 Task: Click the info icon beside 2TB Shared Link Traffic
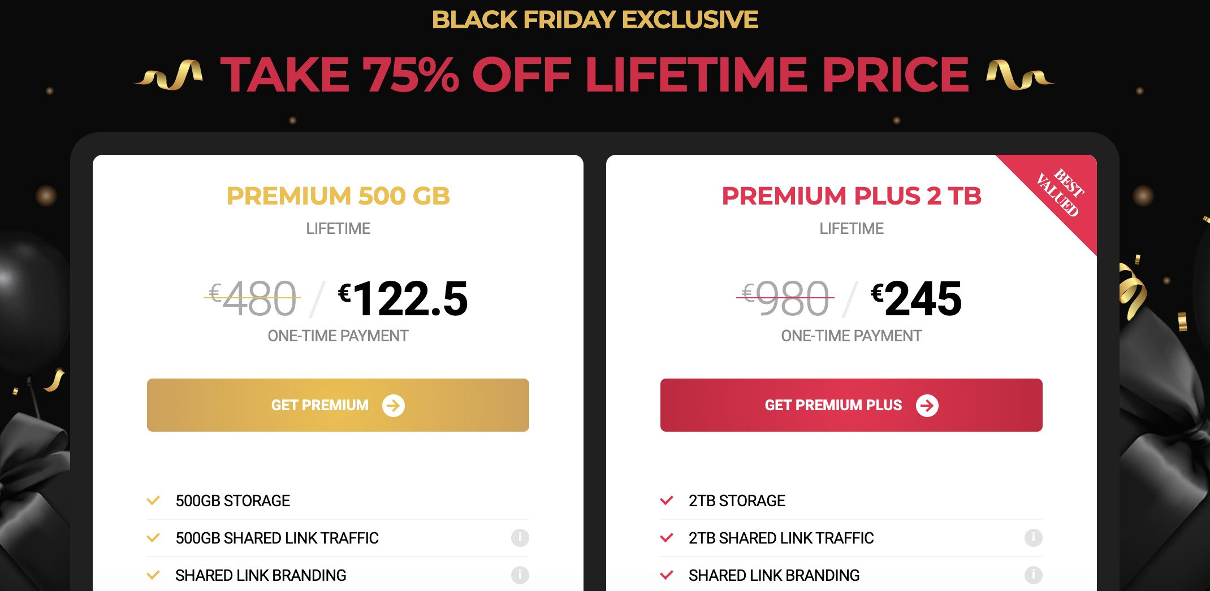pos(1035,538)
